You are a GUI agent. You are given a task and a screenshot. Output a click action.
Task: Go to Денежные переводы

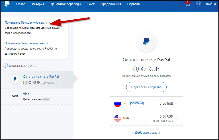(x=66, y=4)
